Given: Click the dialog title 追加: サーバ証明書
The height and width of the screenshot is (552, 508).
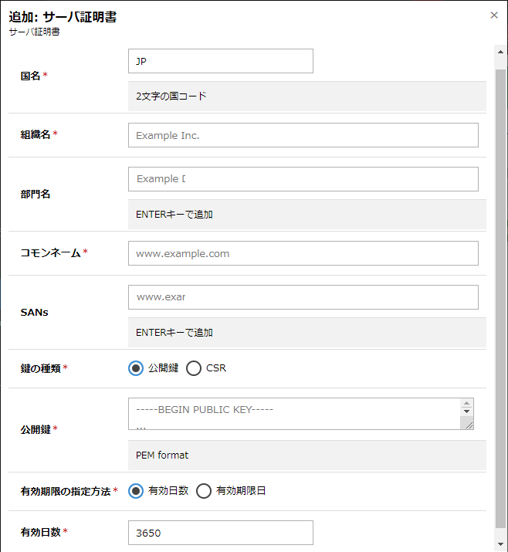Looking at the screenshot, I should coord(63,17).
